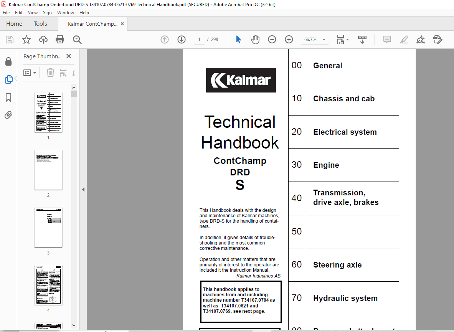454x332 pixels.
Task: Click the Save file icon
Action: [10, 40]
